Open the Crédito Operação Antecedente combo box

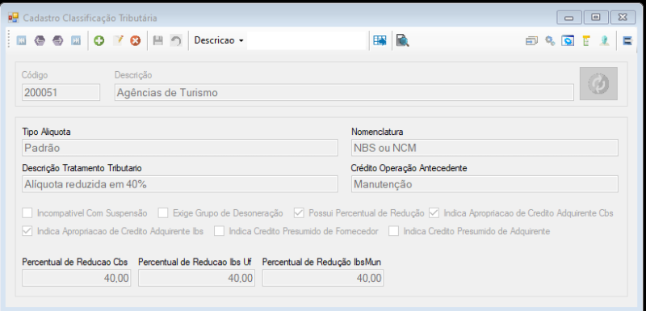(484, 183)
